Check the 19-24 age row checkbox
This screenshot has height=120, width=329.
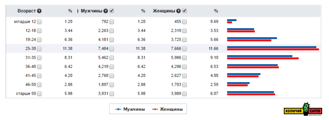click(39, 40)
